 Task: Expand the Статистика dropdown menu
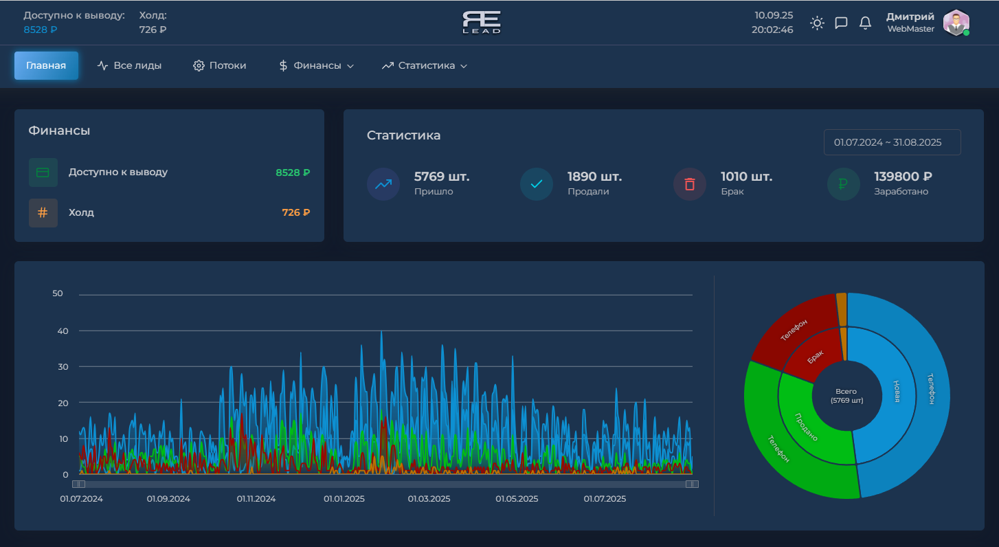(x=425, y=66)
